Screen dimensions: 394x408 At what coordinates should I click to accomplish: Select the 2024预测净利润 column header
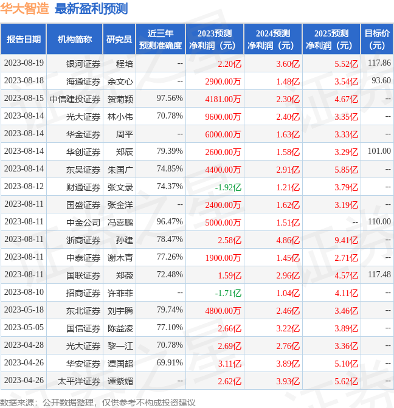273,40
